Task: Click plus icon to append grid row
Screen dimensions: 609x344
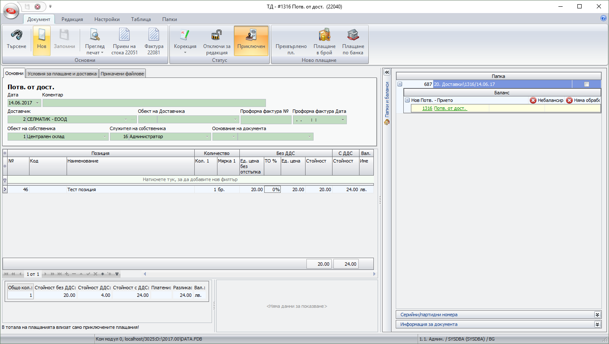Action: (67, 274)
